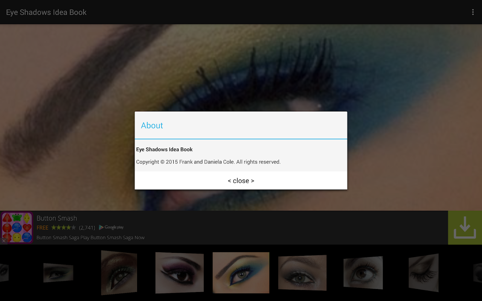Screen dimensions: 482x301
Task: Close the About dialog via < close >
Action: pos(241,181)
